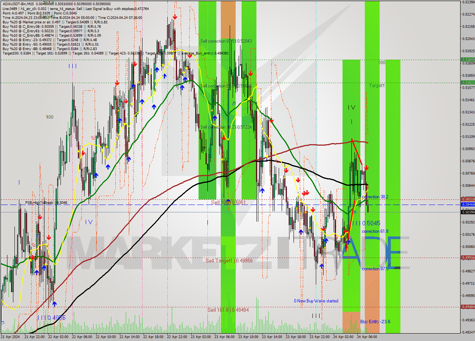
Task: Click the '24 Apr 06:00' time axis label
Action: click(x=366, y=337)
